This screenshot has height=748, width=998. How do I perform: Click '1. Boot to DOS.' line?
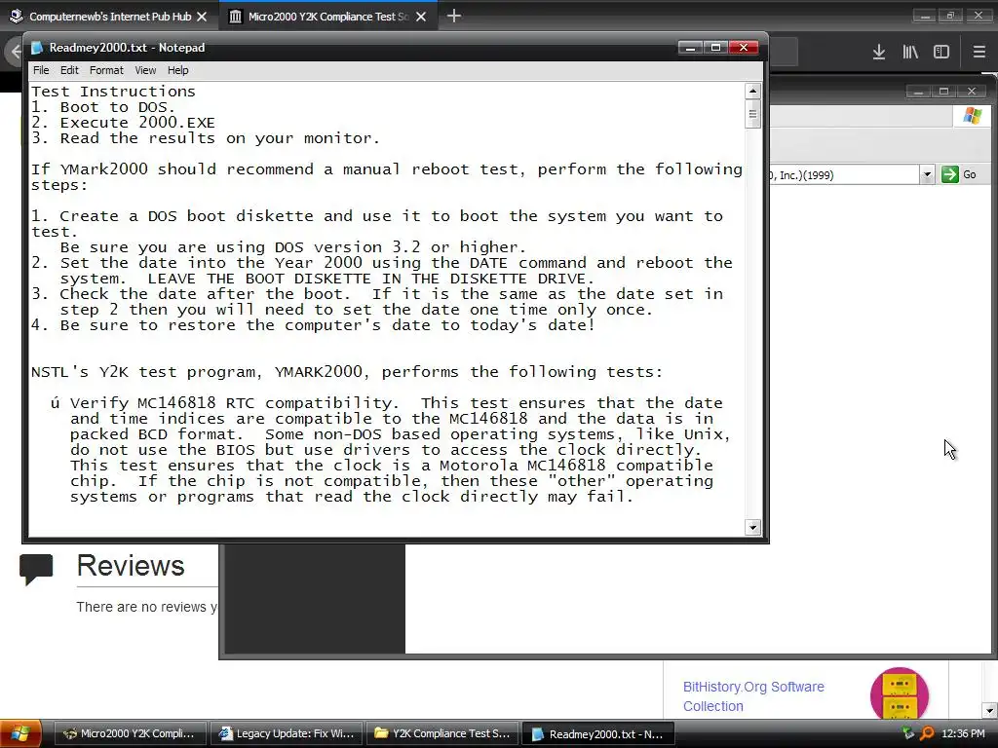pyautogui.click(x=103, y=107)
